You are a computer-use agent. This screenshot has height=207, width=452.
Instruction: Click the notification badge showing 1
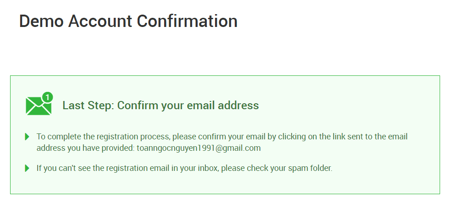[47, 97]
